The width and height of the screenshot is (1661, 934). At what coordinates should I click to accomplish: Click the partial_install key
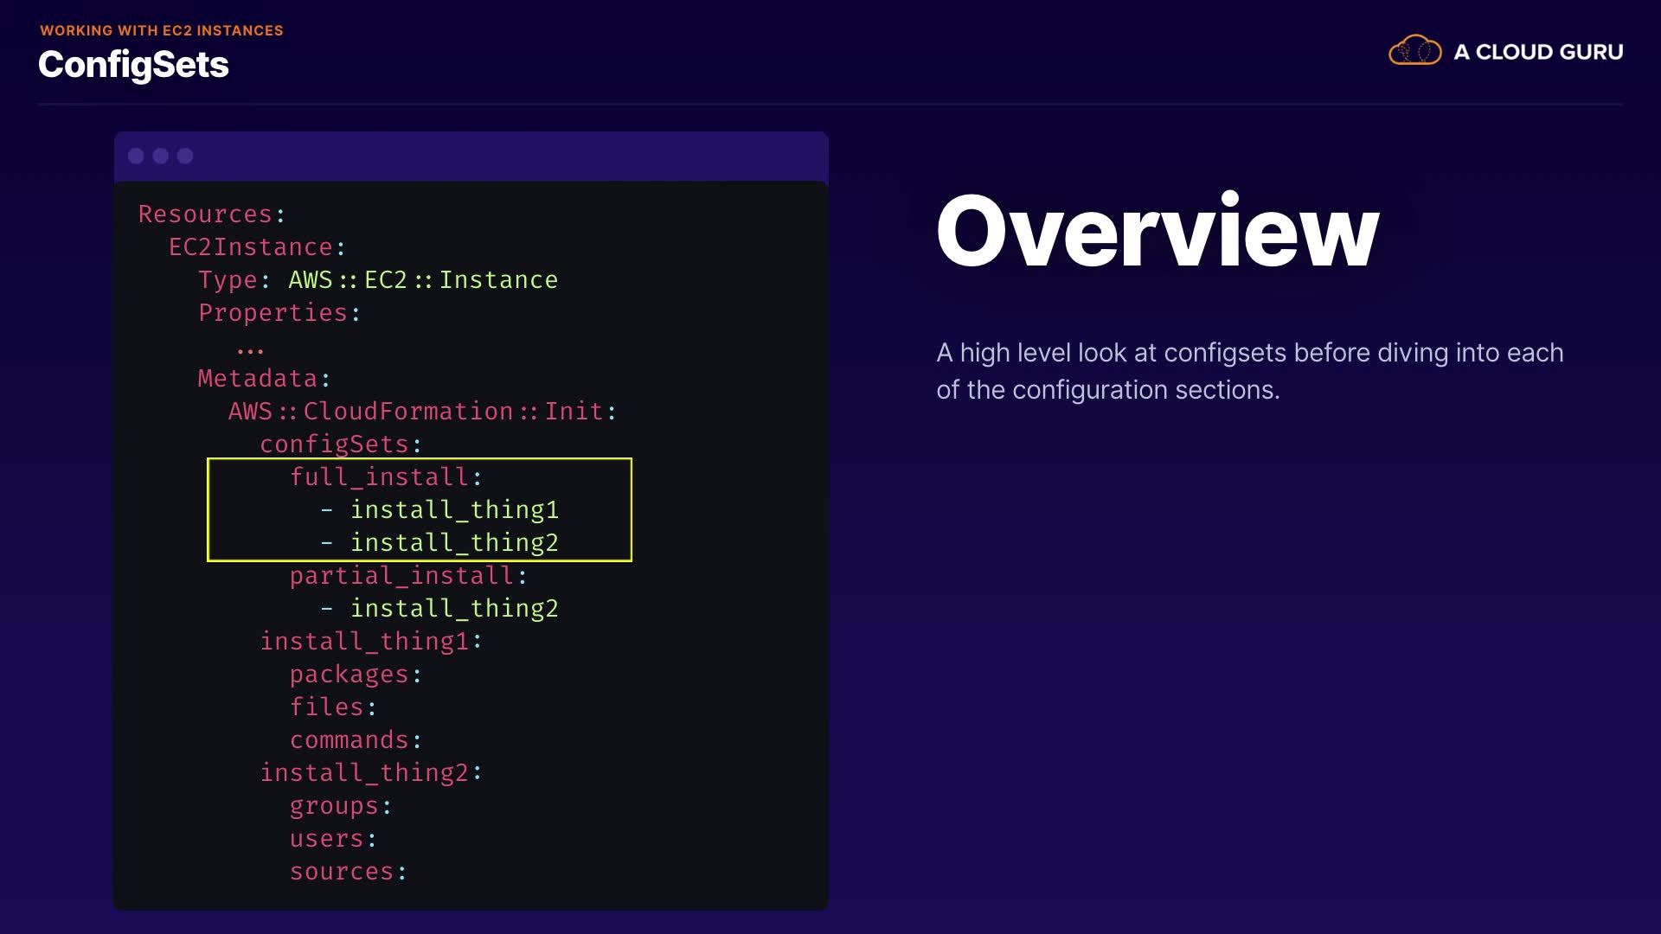pyautogui.click(x=401, y=576)
